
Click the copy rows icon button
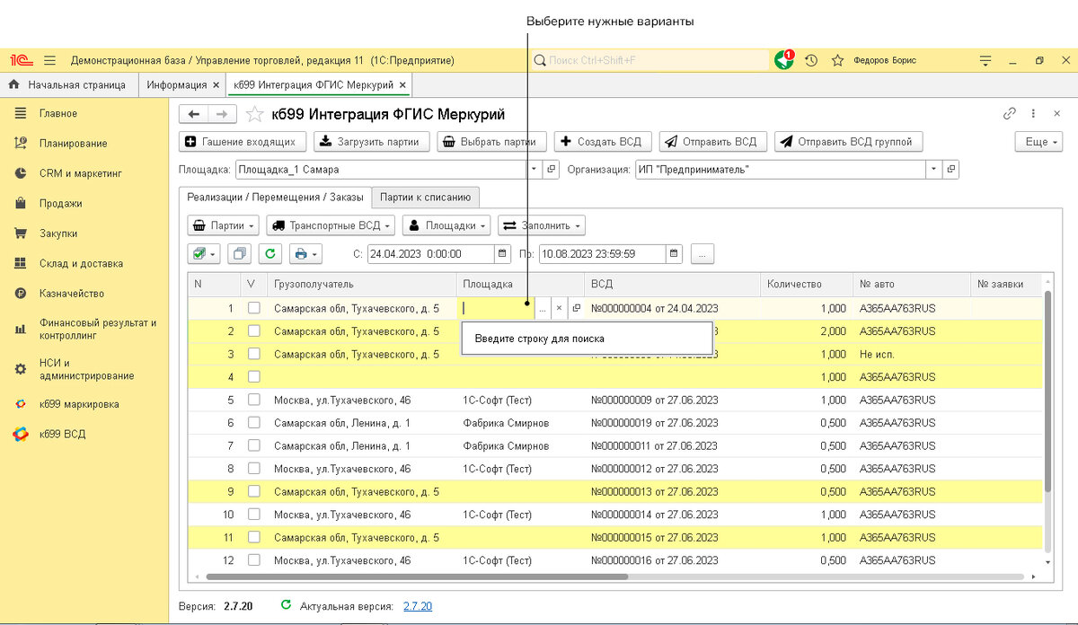[x=240, y=254]
